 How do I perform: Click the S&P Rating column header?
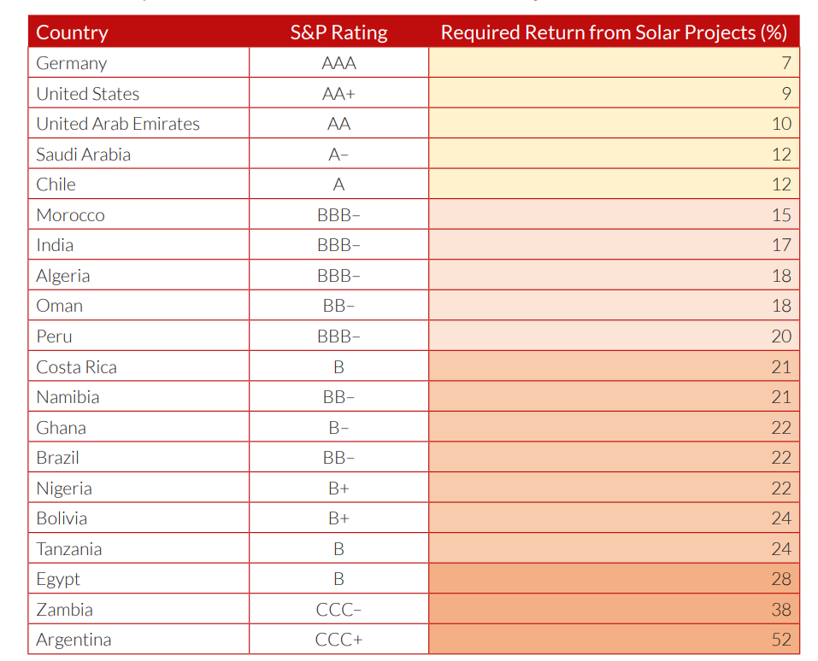(x=338, y=32)
